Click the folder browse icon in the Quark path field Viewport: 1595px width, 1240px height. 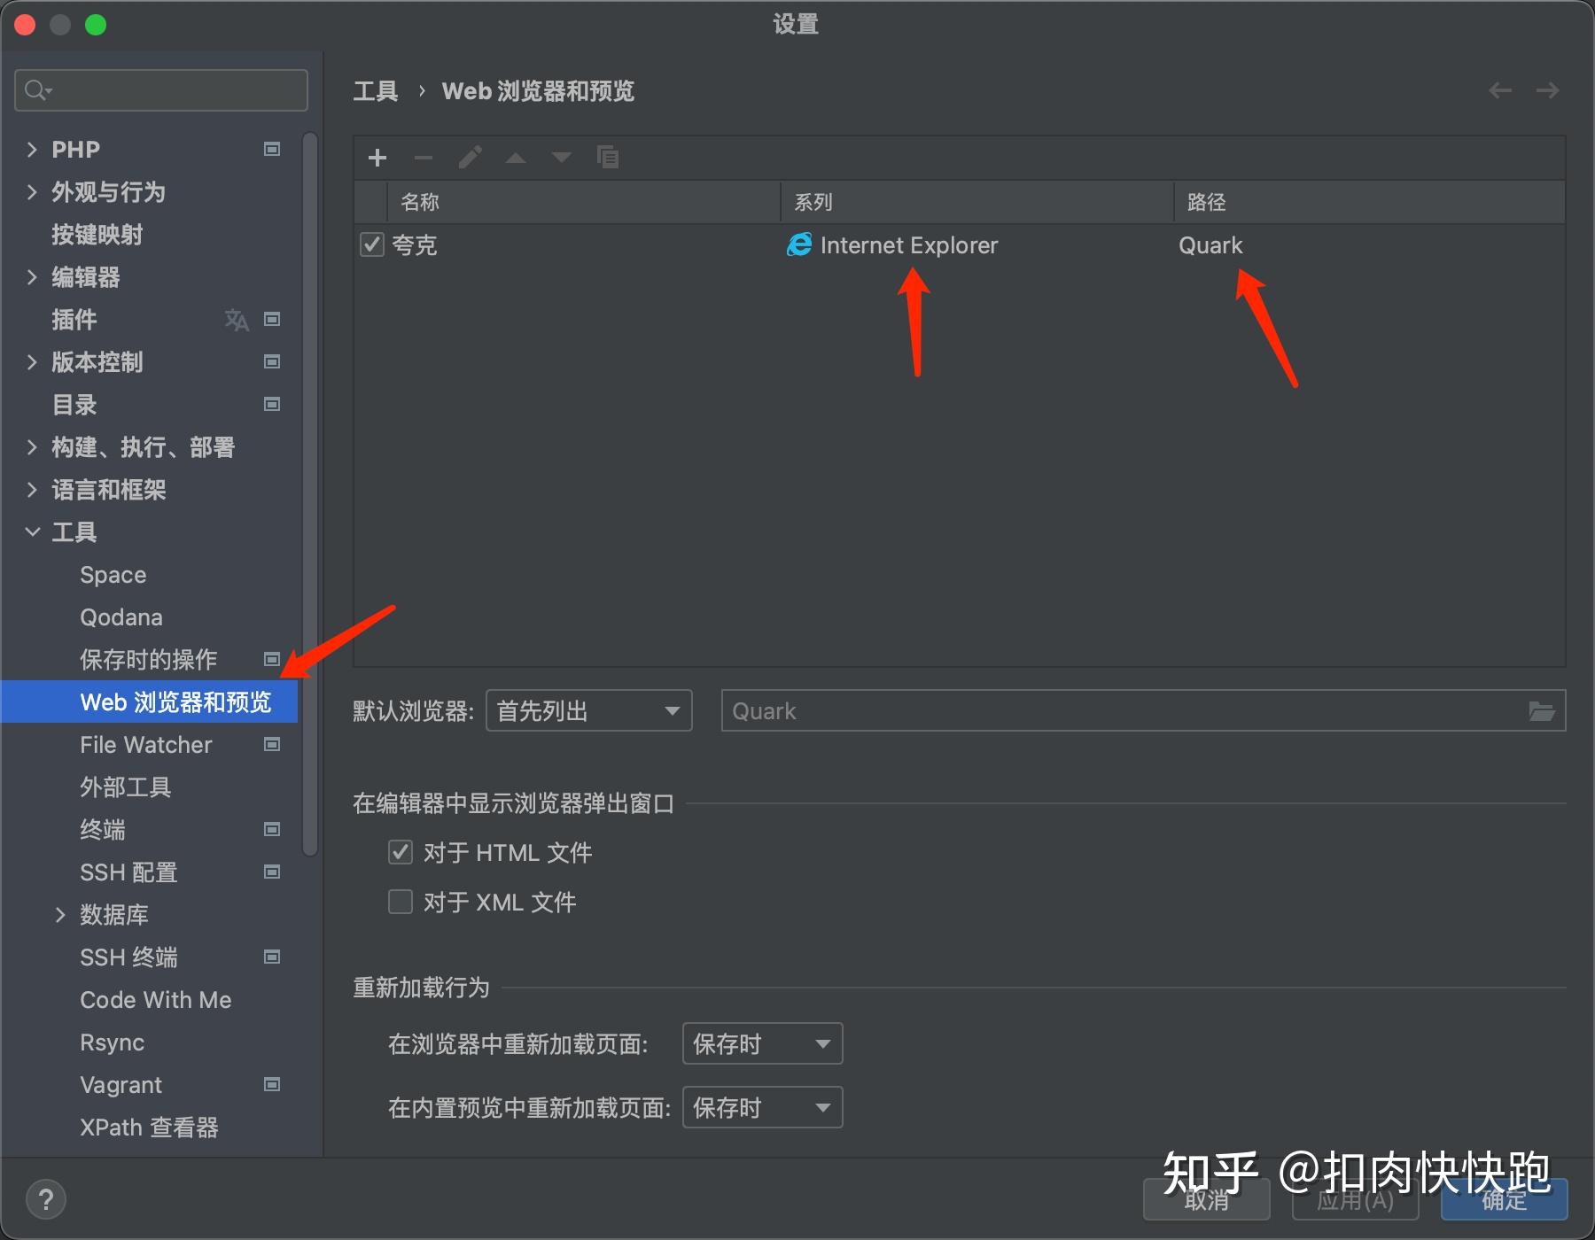[x=1542, y=711]
